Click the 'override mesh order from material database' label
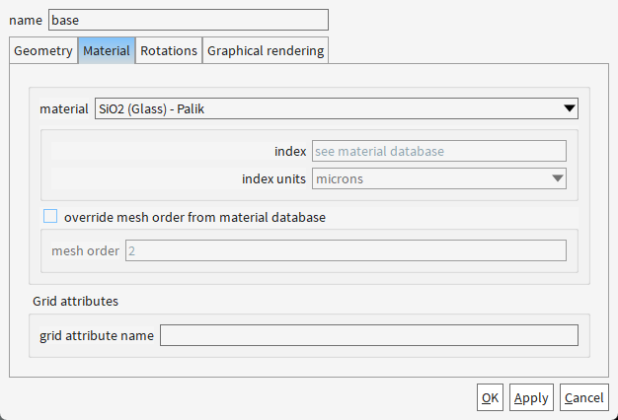The width and height of the screenshot is (618, 420). pos(194,217)
